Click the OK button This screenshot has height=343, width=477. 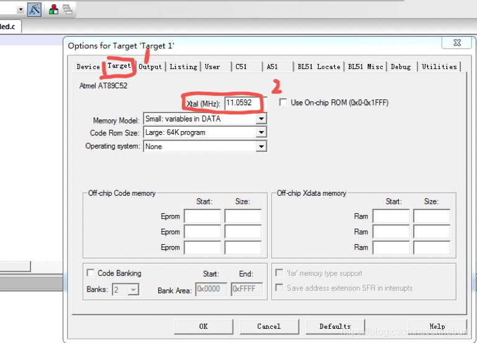tap(204, 327)
